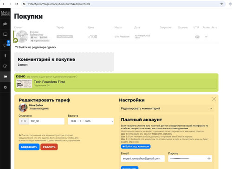Screen dimensions: 232x169
Task: Open evgeniromashov telegram link
Action: pos(40,41)
